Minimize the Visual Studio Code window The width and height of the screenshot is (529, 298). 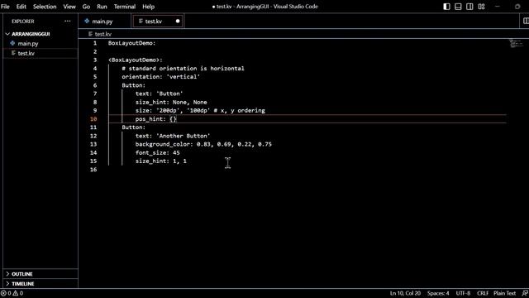(x=498, y=7)
